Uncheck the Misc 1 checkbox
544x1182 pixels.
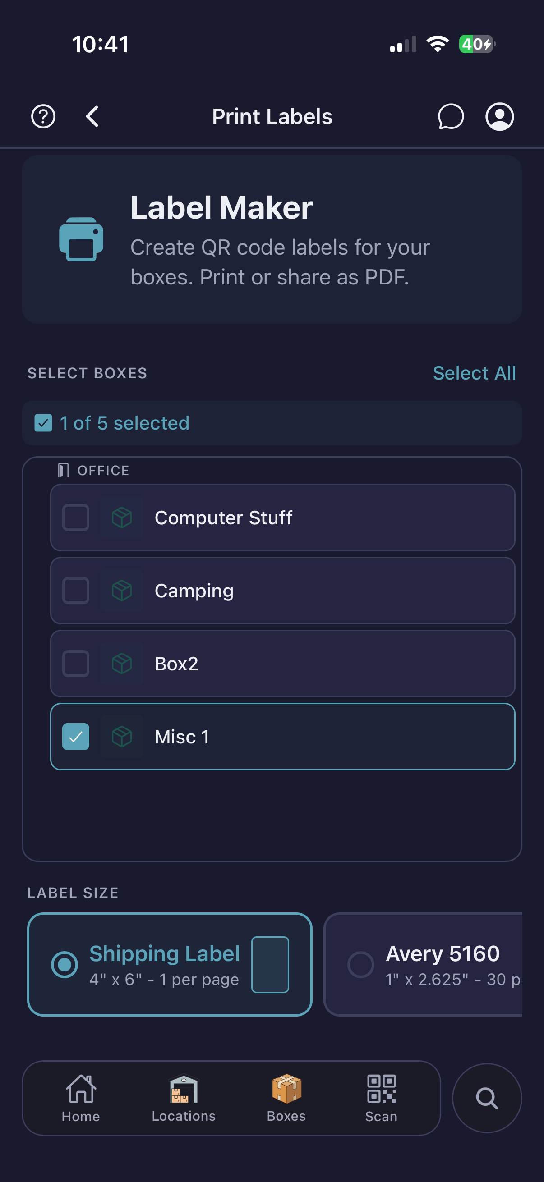(76, 737)
